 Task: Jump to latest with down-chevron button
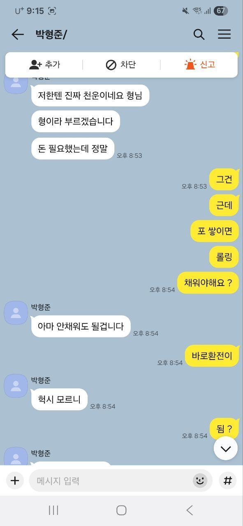pos(226,448)
